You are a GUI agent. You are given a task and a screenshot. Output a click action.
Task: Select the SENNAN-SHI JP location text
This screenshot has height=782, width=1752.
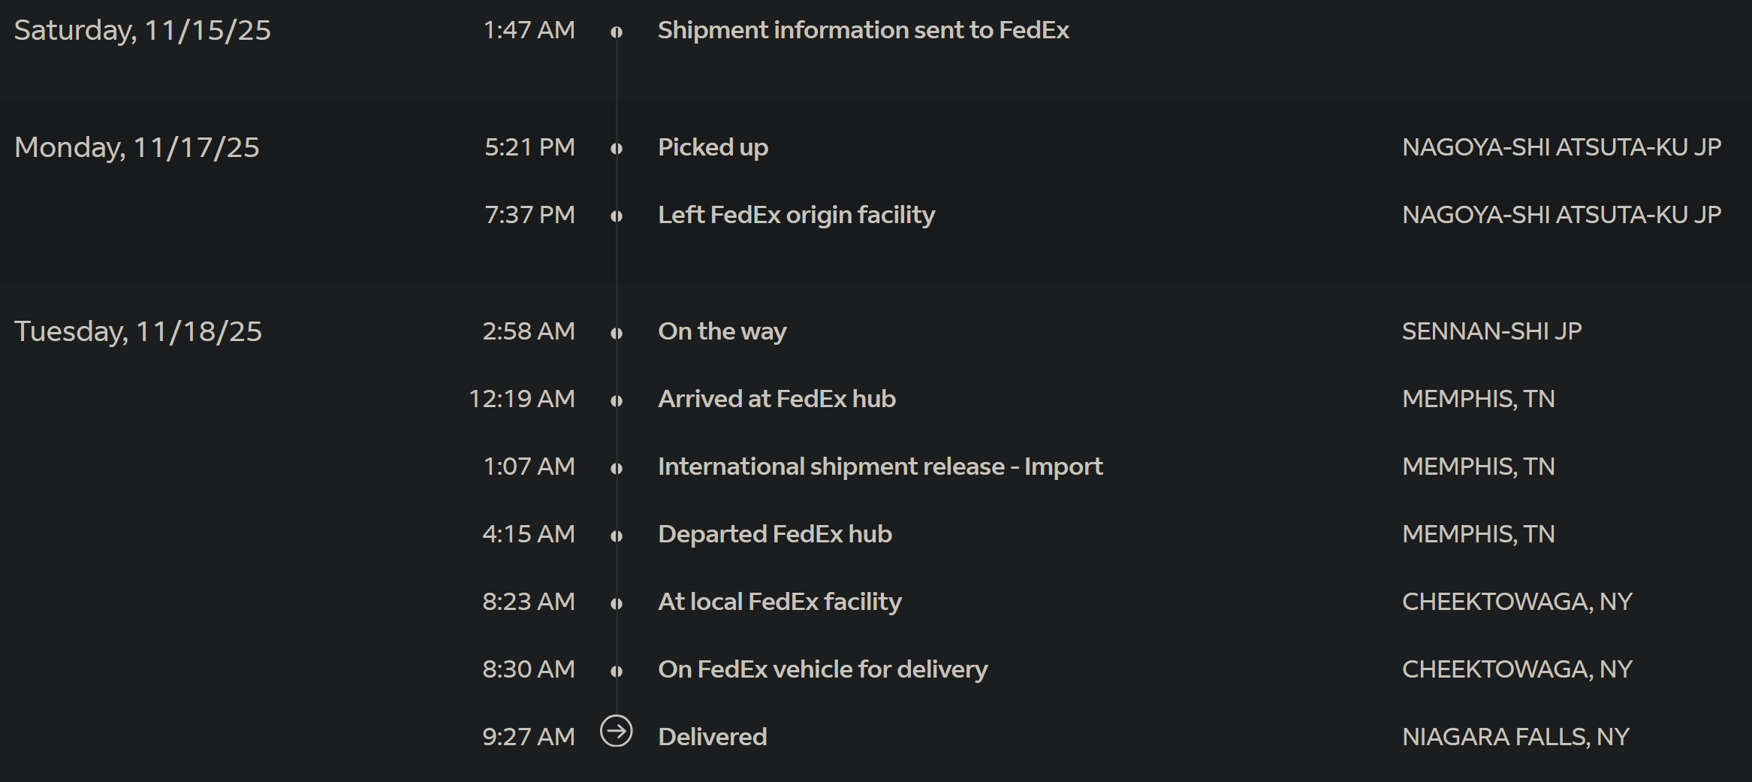click(x=1491, y=331)
